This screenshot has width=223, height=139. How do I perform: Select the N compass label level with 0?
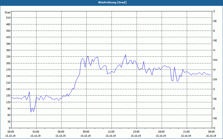214,128
